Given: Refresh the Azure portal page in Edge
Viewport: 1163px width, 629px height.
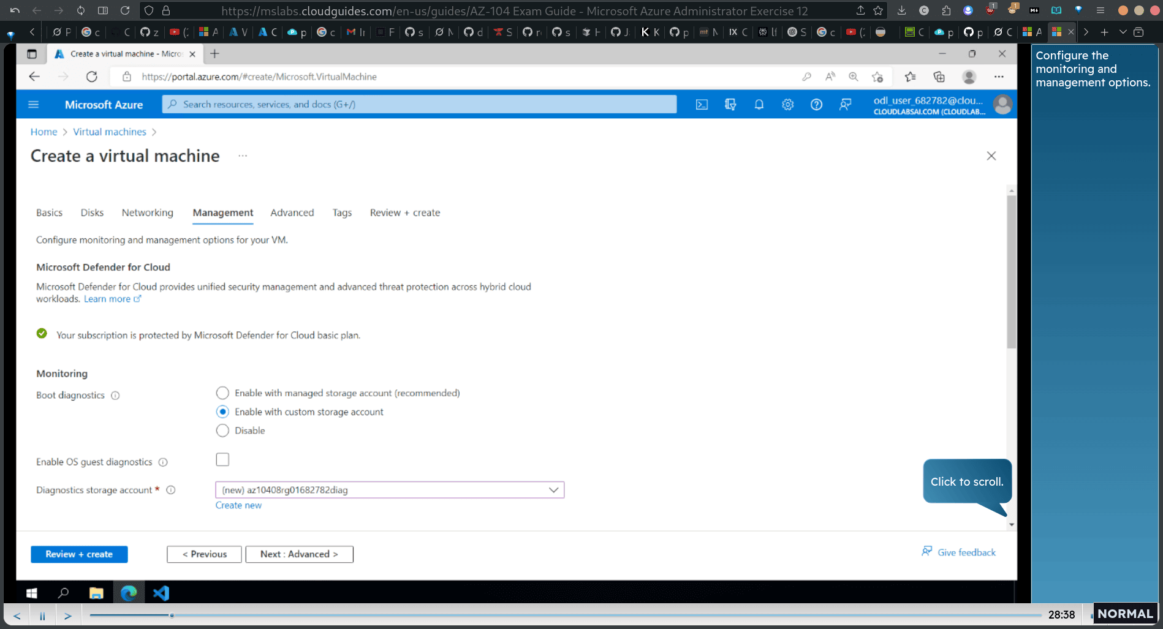Looking at the screenshot, I should tap(92, 77).
